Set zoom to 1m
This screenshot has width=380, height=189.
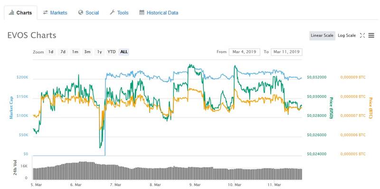tap(75, 52)
